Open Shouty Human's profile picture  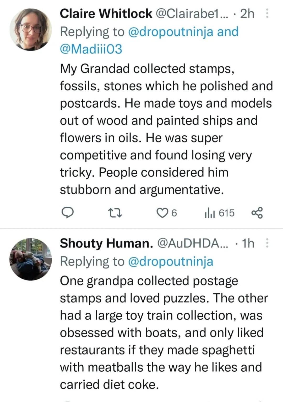(x=31, y=259)
